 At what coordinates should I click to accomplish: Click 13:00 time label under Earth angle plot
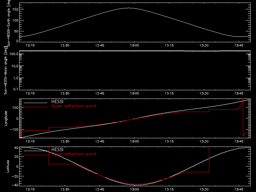coord(134,45)
